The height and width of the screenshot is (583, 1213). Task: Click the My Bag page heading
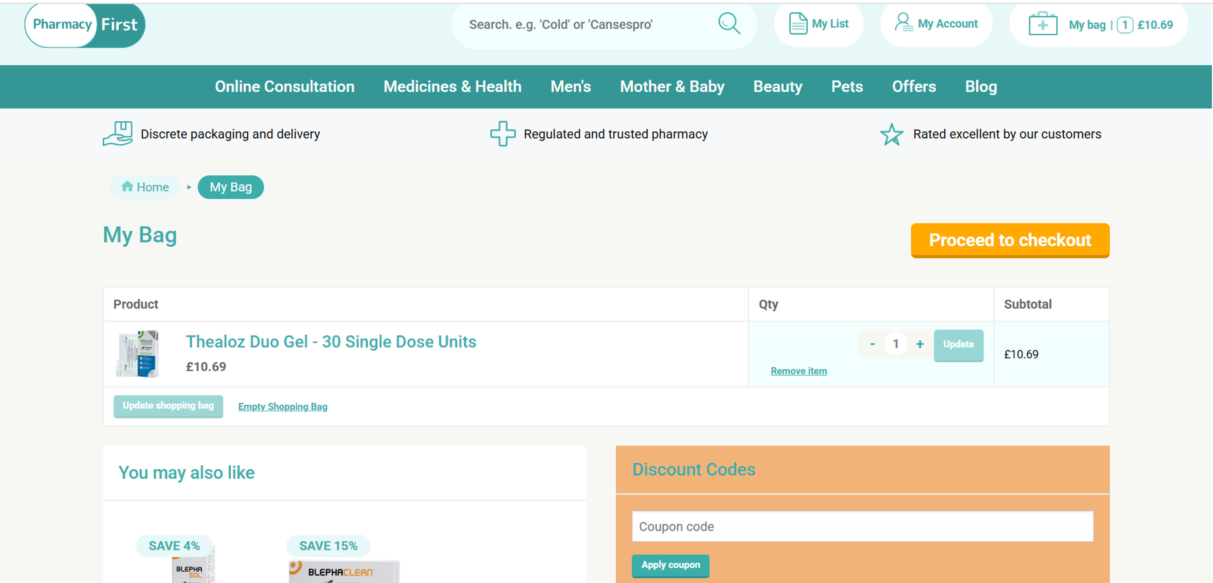click(140, 235)
